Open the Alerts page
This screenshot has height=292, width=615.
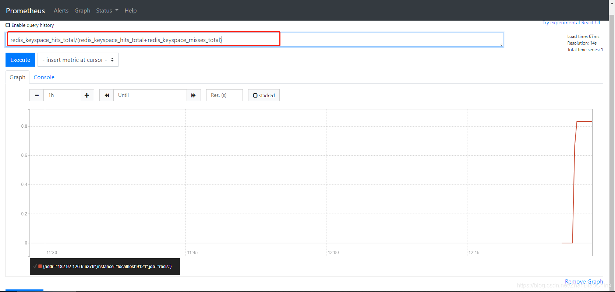[x=61, y=11]
